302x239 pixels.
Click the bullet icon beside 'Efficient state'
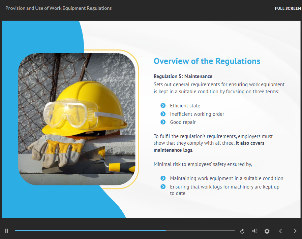[x=163, y=105]
